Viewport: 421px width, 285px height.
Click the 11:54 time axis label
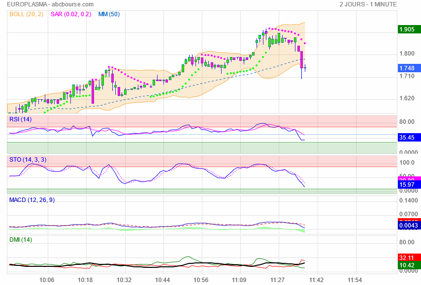tap(355, 280)
